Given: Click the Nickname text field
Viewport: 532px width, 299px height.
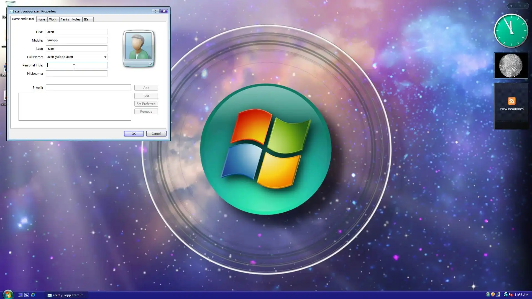Looking at the screenshot, I should click(76, 74).
